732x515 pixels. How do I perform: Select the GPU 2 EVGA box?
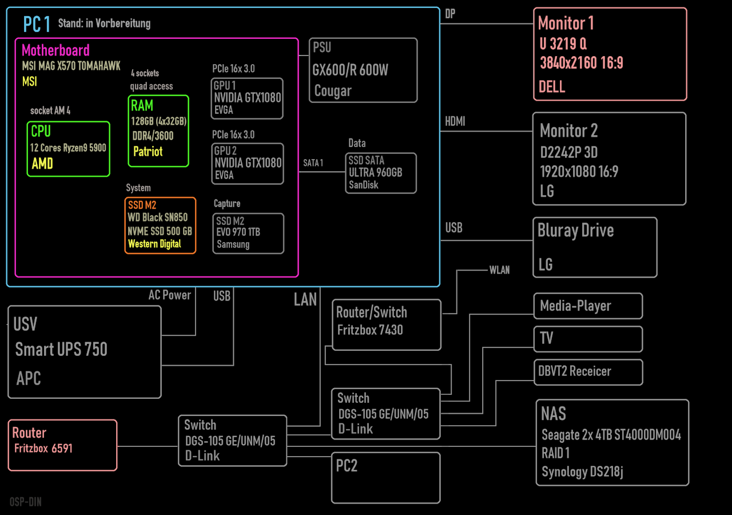click(x=247, y=164)
